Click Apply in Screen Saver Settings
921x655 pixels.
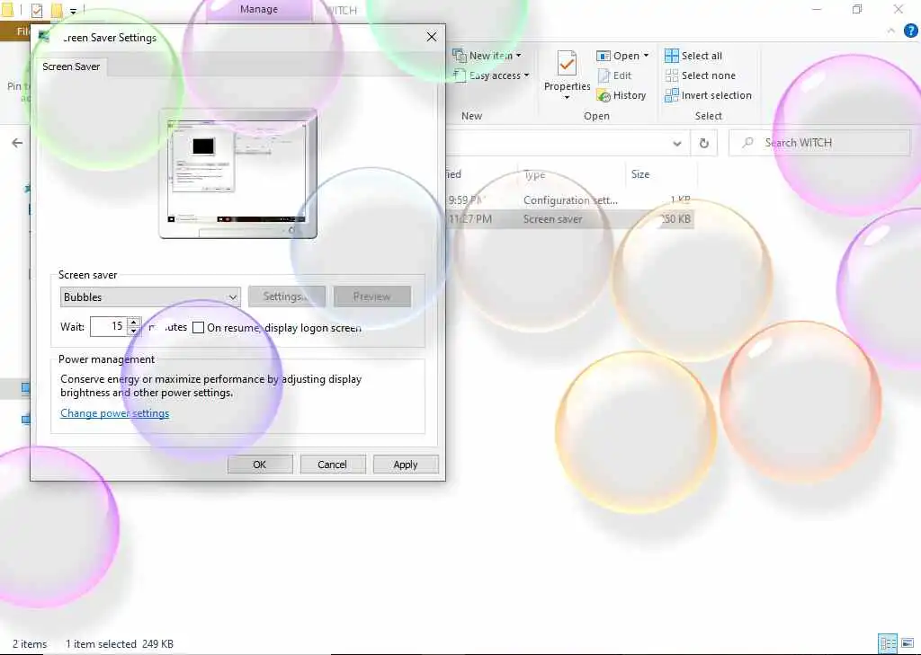(406, 465)
